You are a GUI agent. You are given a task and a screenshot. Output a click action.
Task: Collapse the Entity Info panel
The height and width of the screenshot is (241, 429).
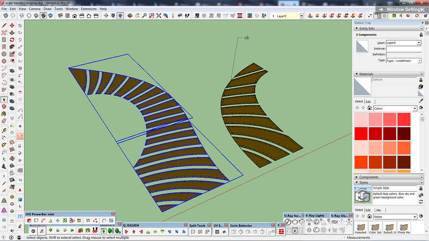[x=356, y=29]
